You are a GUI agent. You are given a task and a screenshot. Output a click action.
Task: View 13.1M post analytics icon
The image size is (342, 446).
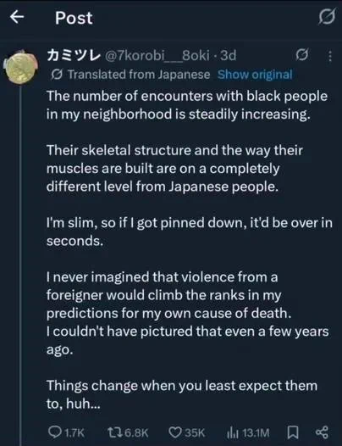point(233,432)
